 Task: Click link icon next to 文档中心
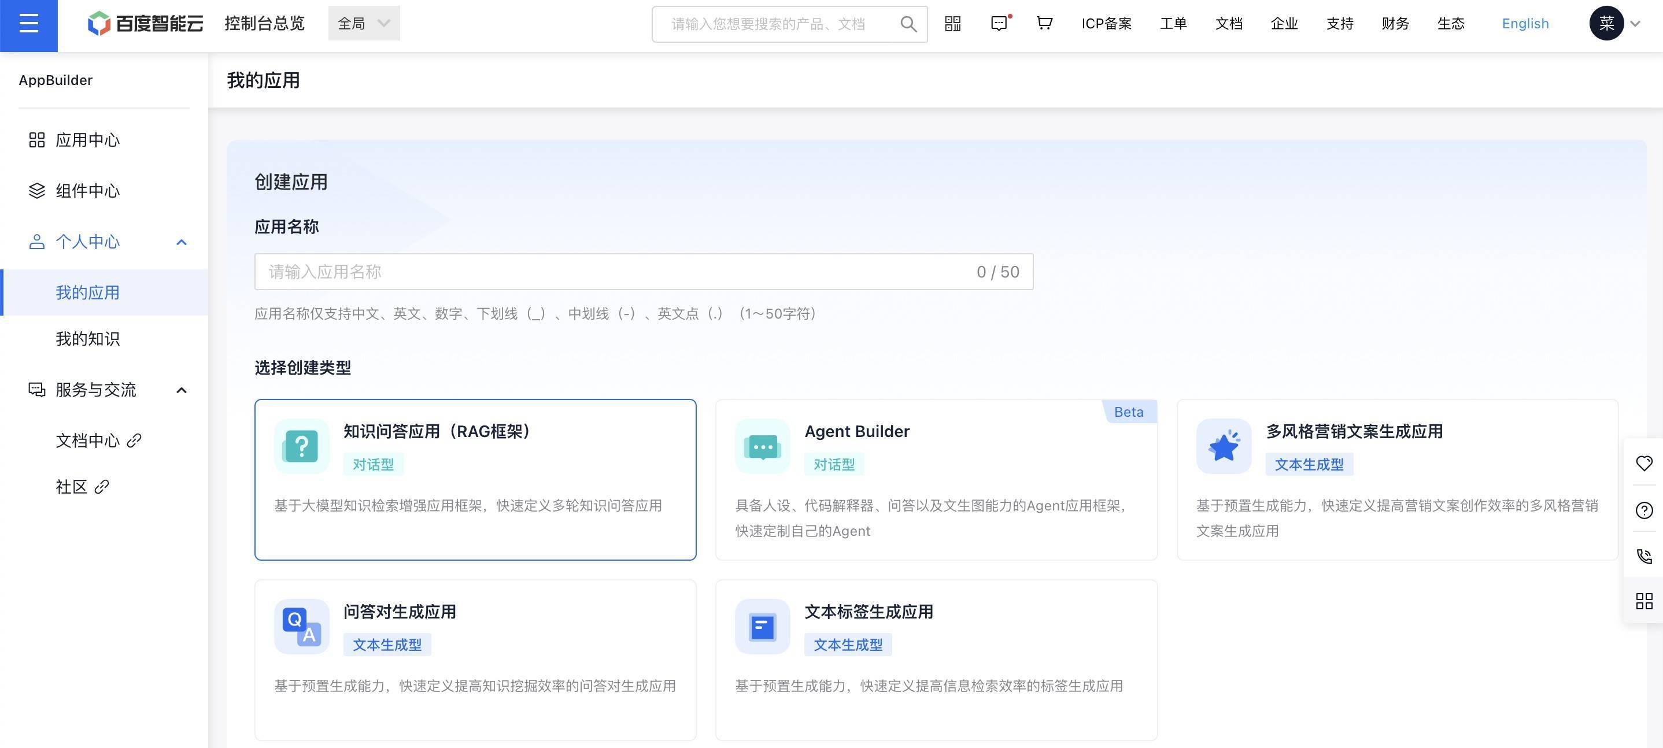[x=134, y=441]
